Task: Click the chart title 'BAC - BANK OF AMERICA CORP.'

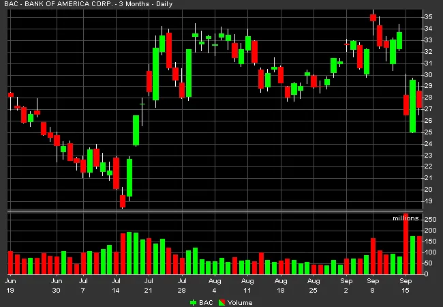Action: click(59, 4)
